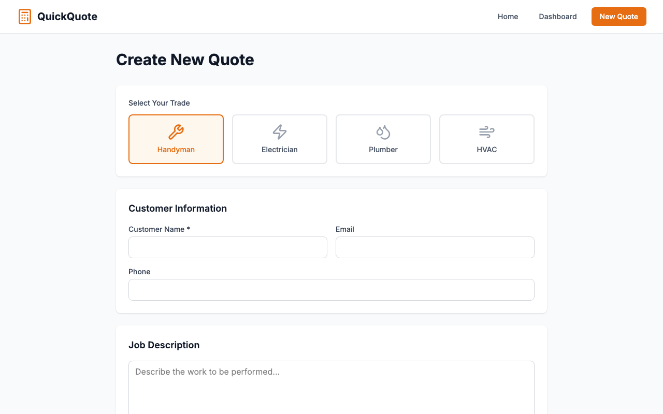Click the Phone number field
This screenshot has height=414, width=663.
tap(331, 290)
